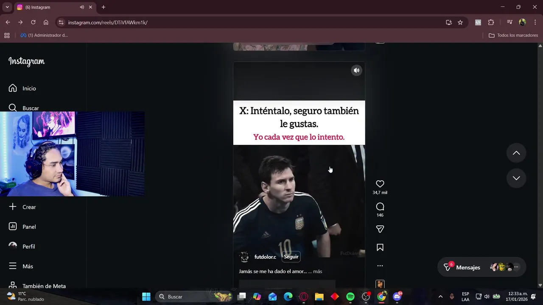Screen dimensions: 543x305
Task: Open Buscar in Instagram sidebar
Action: coord(24,108)
